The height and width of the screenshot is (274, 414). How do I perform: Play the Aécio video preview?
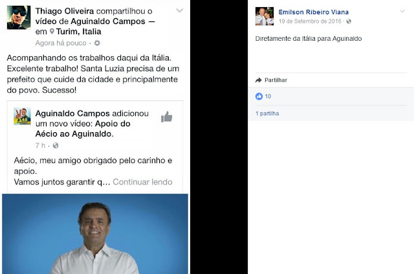[x=95, y=234]
